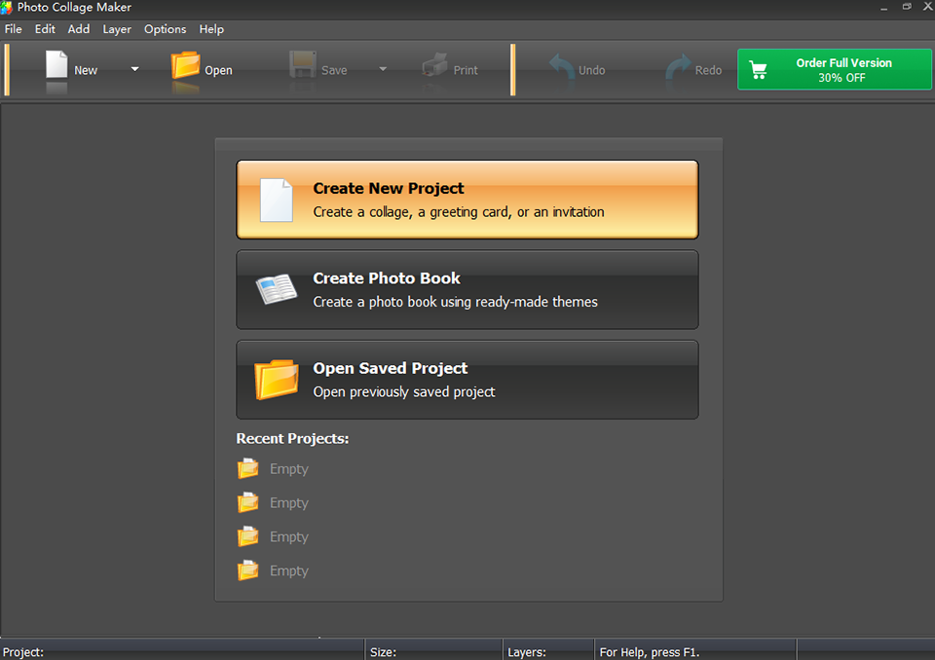Click the Redo arrow icon
Screen dimensions: 935x660
point(678,67)
